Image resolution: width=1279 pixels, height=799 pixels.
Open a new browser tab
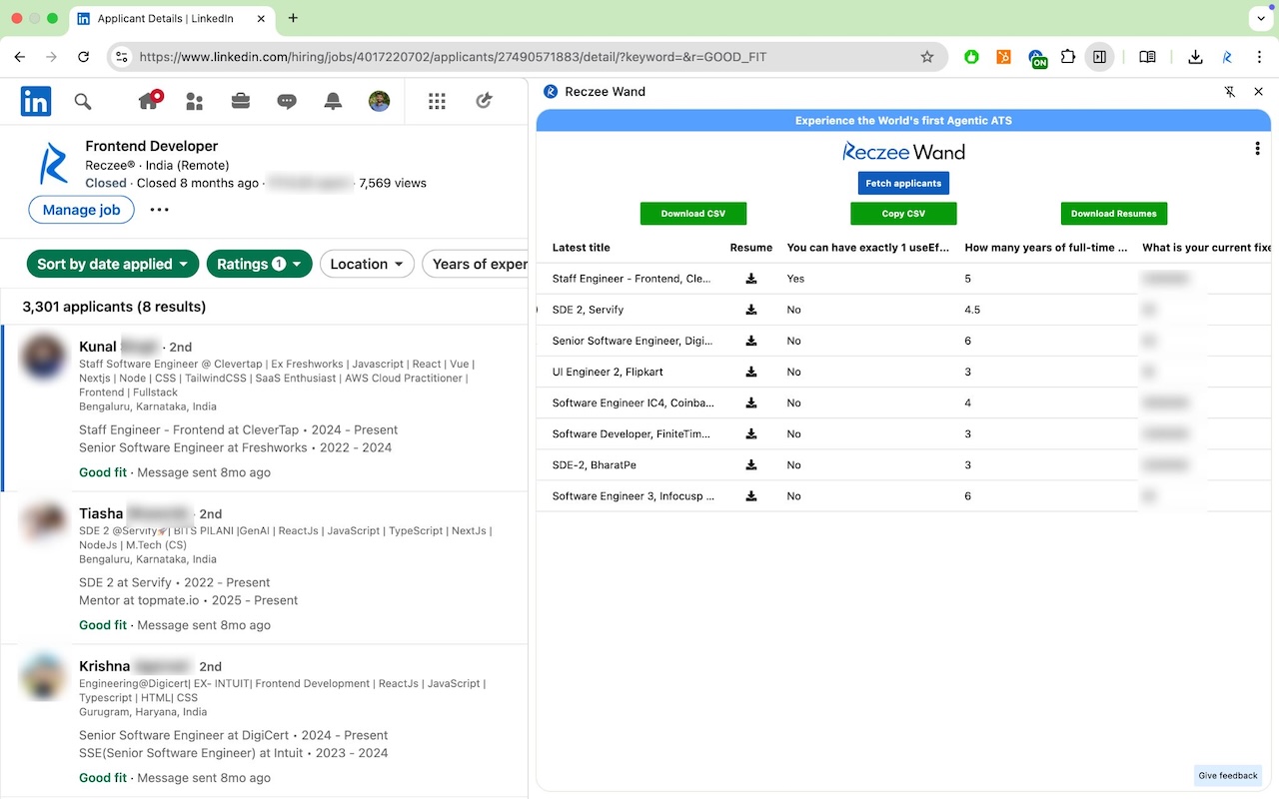click(x=293, y=18)
